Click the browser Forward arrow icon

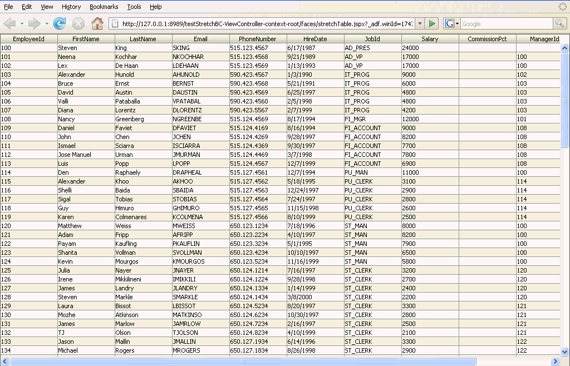(34, 24)
